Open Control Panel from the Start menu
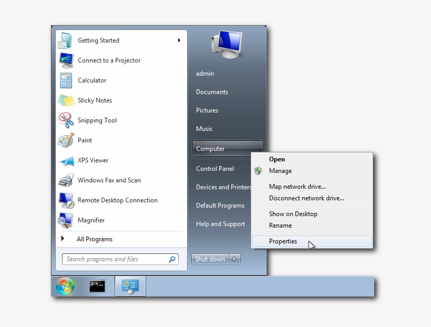The width and height of the screenshot is (431, 327). point(215,169)
